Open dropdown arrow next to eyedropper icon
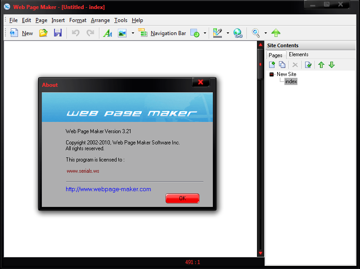360x269 pixels. point(228,33)
